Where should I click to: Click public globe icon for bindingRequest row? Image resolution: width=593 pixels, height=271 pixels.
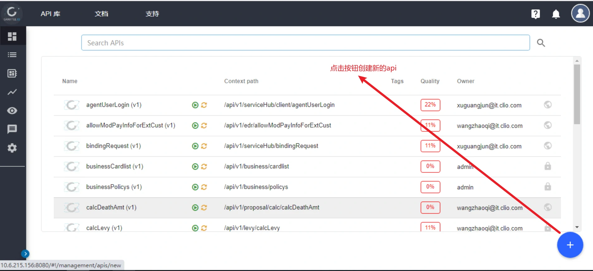click(548, 146)
